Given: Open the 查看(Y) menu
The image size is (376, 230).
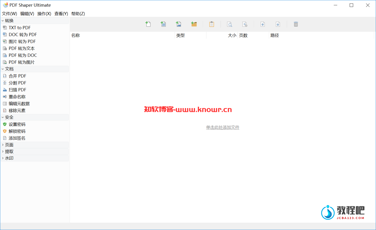Looking at the screenshot, I should click(x=61, y=14).
